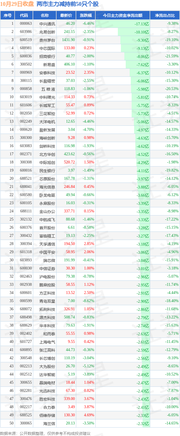Select the stock name 三花智控
180x436 pixels.
pos(47,113)
